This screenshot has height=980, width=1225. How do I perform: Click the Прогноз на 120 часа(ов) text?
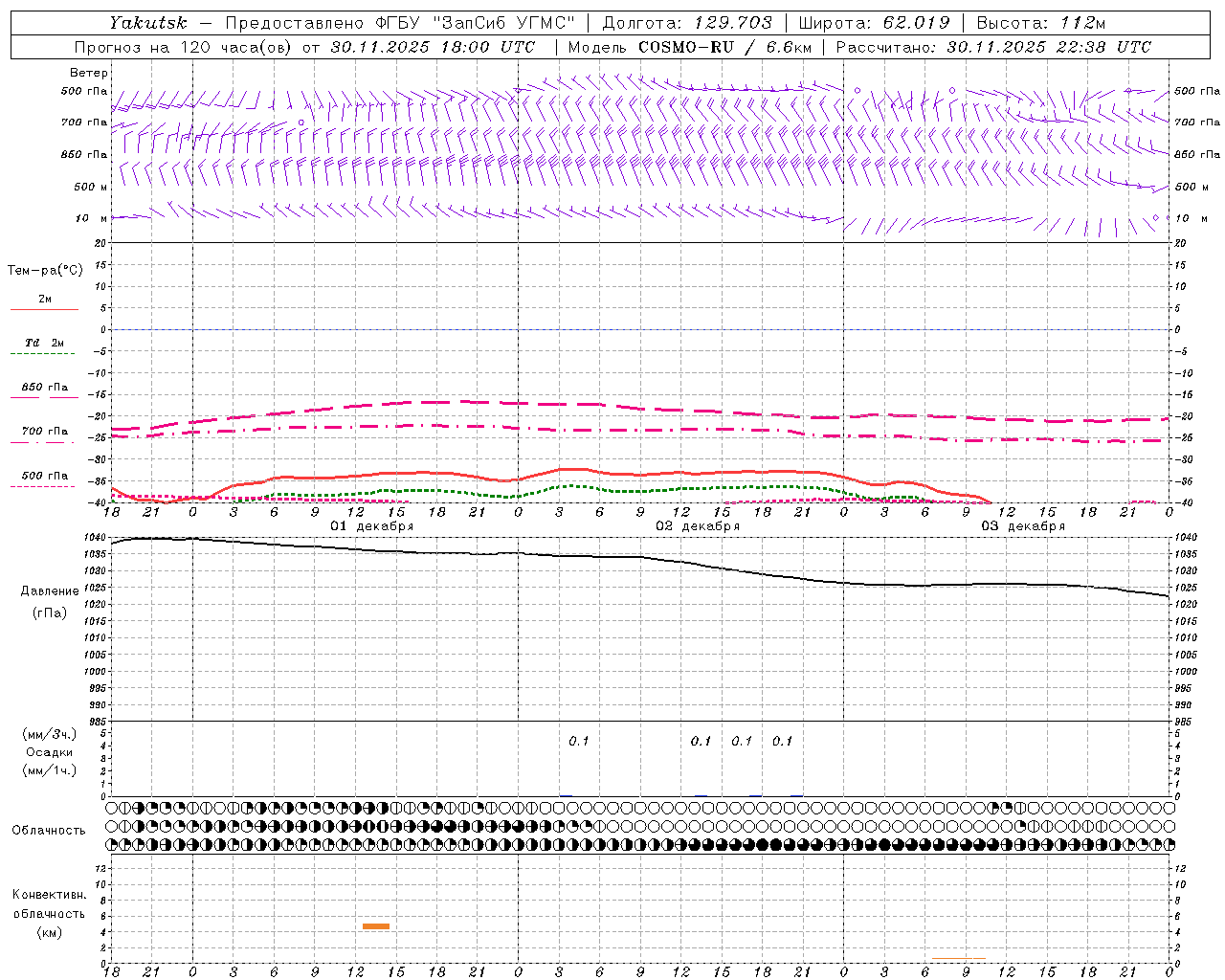(184, 47)
